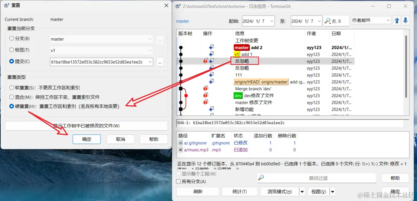Click the origin/HEAD label
The width and height of the screenshot is (417, 201).
pos(247,82)
